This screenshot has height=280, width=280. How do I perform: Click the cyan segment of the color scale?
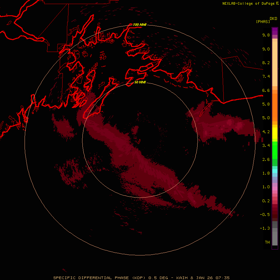[x=275, y=171]
